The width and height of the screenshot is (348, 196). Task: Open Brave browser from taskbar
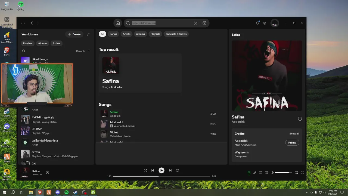pos(40,192)
